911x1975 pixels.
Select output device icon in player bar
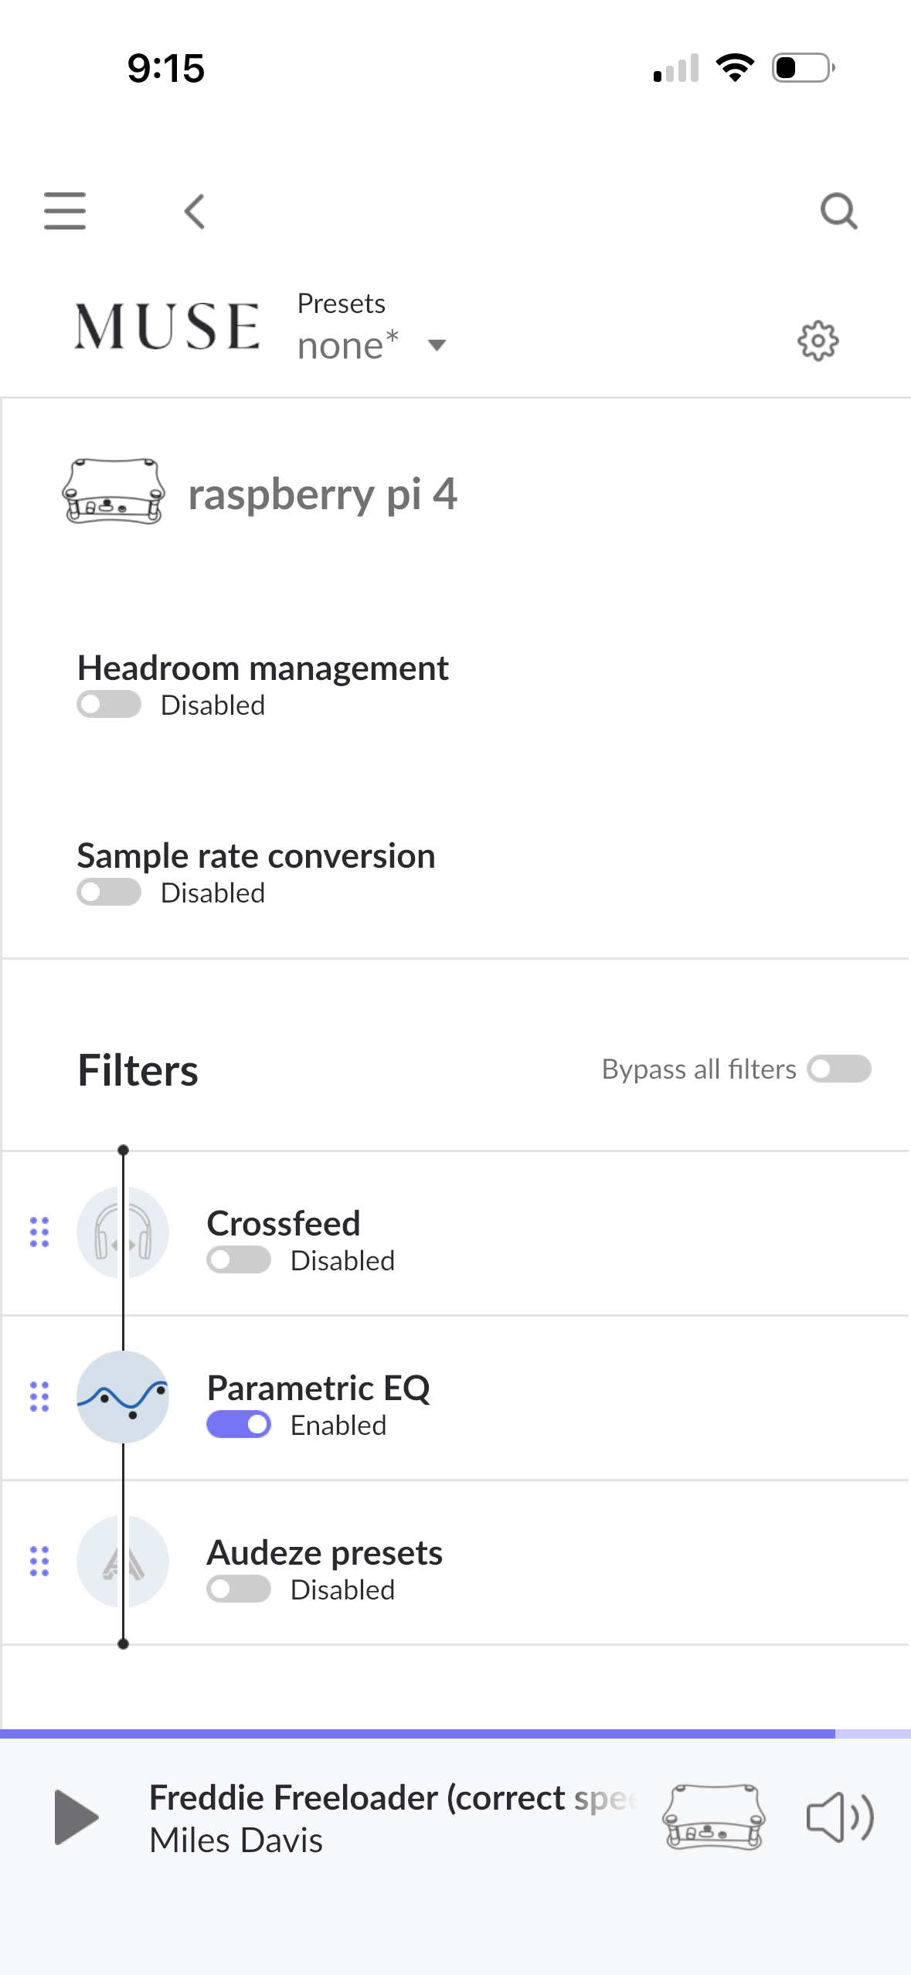pyautogui.click(x=714, y=1817)
